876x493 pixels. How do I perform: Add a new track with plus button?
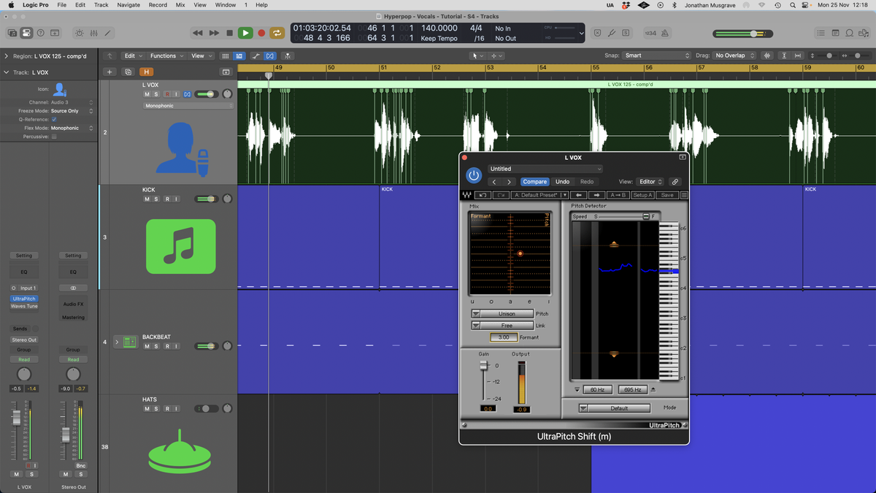pos(109,72)
